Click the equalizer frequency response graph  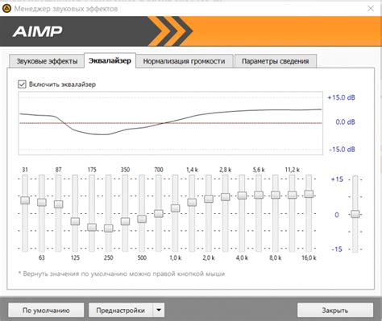tap(171, 123)
